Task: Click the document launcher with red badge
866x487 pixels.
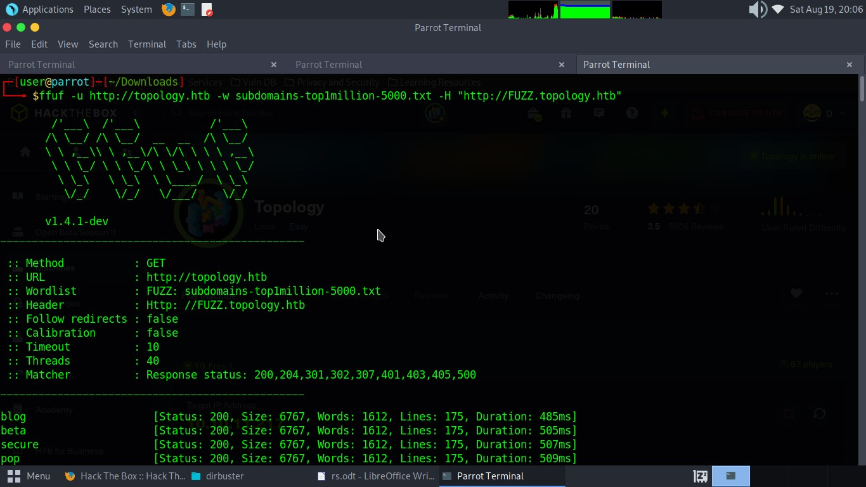Action: pyautogui.click(x=207, y=10)
